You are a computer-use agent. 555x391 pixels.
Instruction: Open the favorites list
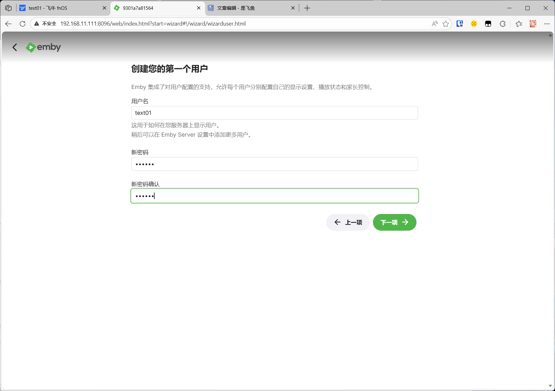pyautogui.click(x=518, y=24)
